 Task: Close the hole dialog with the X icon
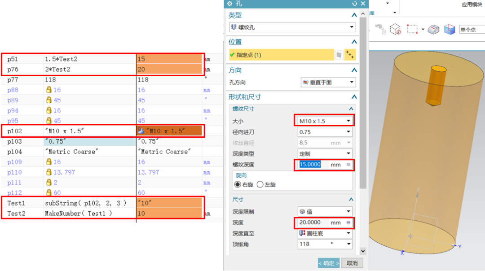(363, 4)
